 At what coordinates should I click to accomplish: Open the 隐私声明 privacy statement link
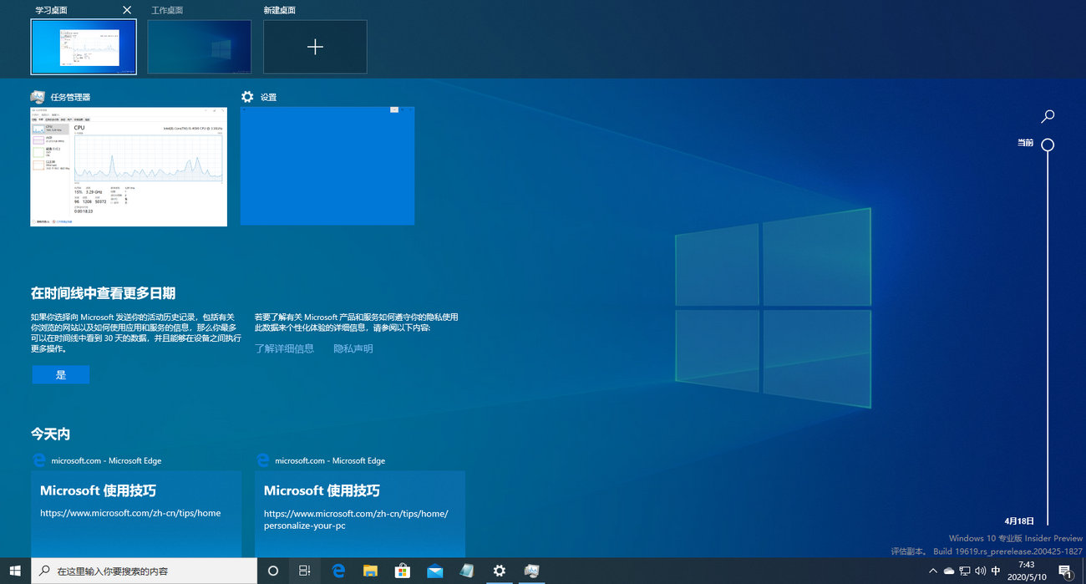coord(353,348)
